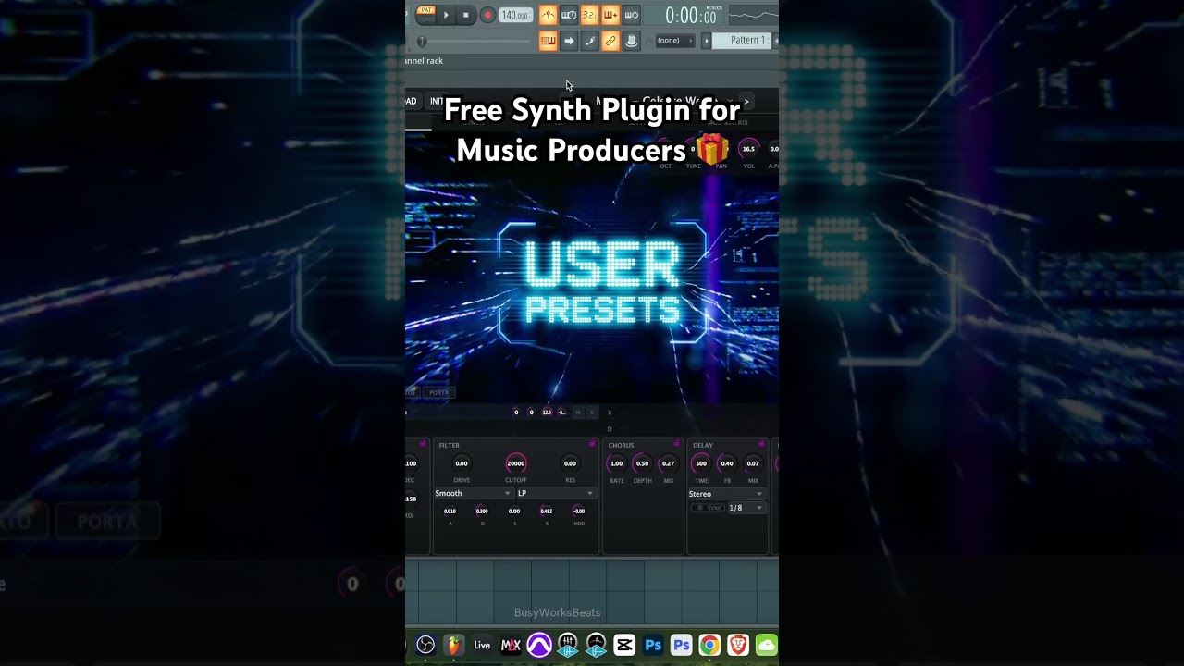Click the Delay TIME knob
Screen dimensions: 1184x666
tap(701, 463)
